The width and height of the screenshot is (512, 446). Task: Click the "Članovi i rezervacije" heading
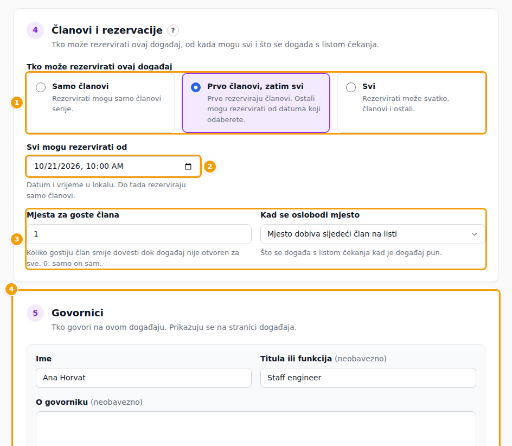point(107,30)
